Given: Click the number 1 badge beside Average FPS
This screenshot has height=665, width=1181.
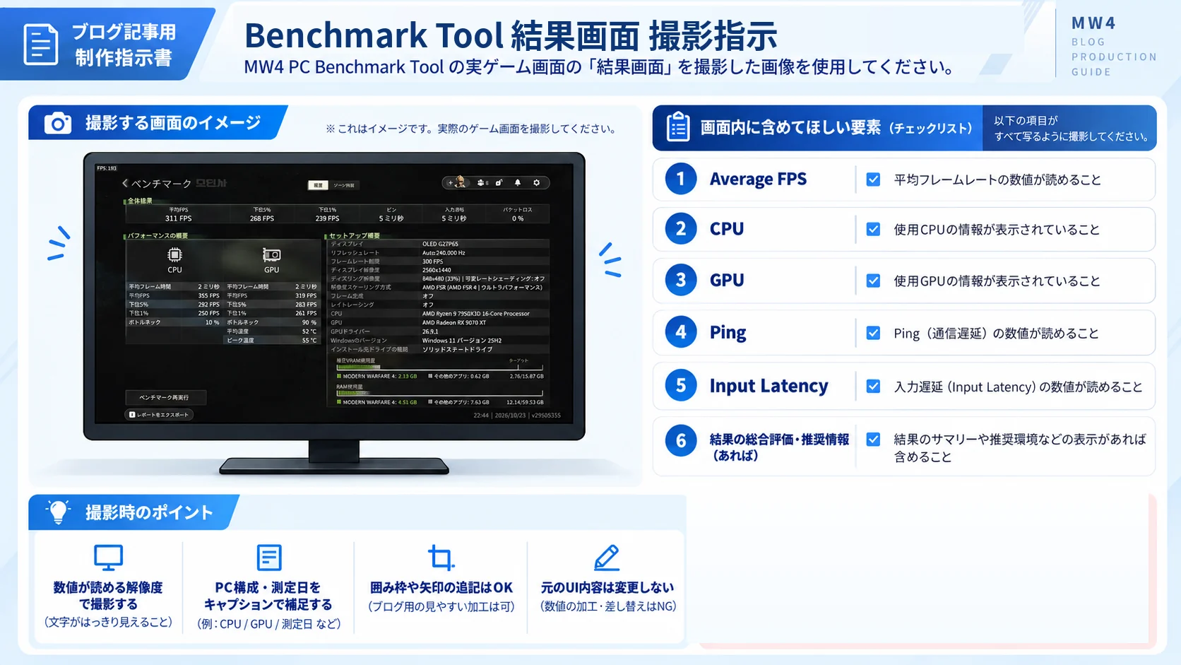Looking at the screenshot, I should (x=681, y=179).
